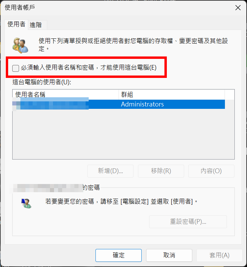The width and height of the screenshot is (247, 267).
Task: Select the Administrators user row
Action: (119, 104)
